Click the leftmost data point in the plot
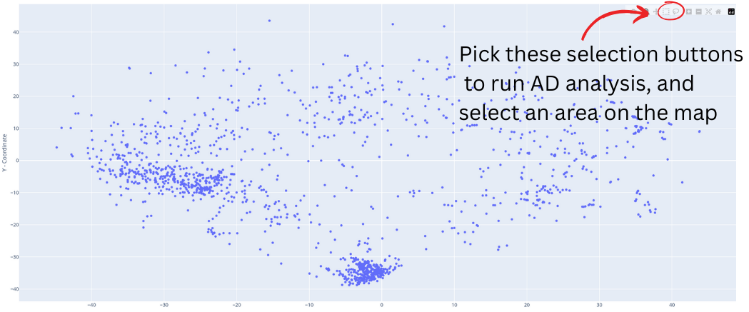This screenshot has height=312, width=749. (56, 148)
